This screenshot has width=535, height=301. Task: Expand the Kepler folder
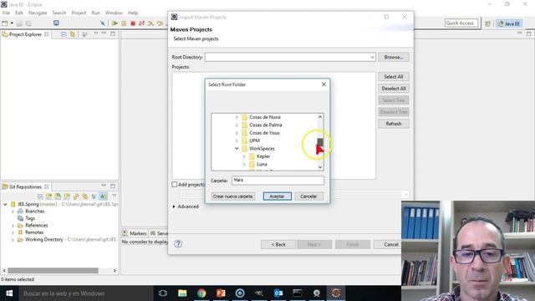tap(244, 156)
